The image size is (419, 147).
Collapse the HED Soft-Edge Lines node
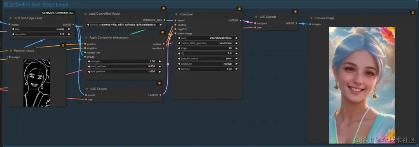[10, 18]
